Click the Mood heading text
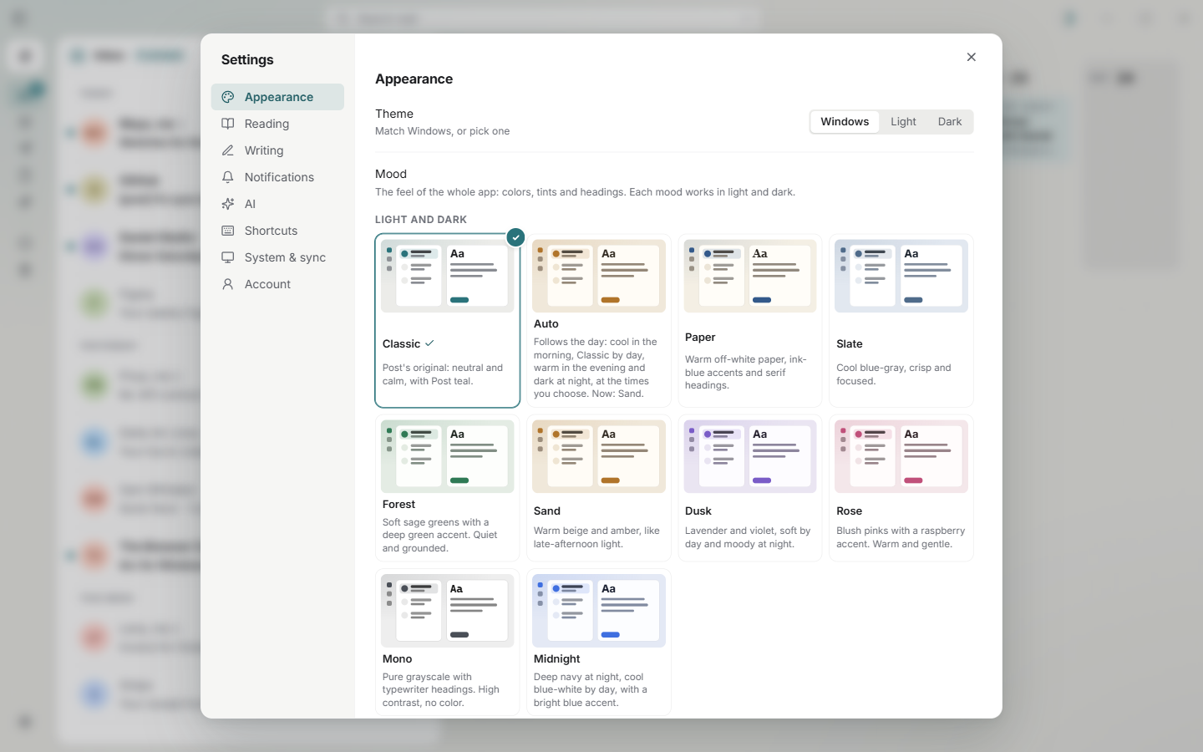This screenshot has width=1203, height=752. (x=391, y=174)
